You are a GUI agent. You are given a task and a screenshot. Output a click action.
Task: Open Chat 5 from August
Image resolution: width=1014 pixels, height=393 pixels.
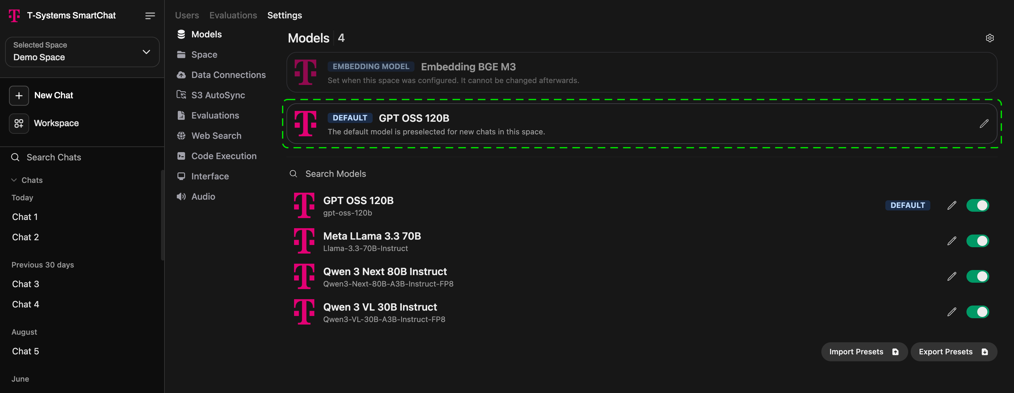[x=26, y=351]
